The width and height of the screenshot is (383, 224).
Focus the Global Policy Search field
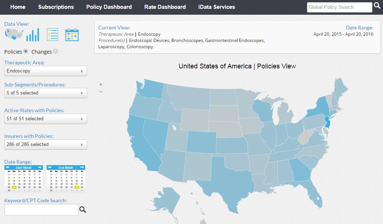pyautogui.click(x=340, y=7)
